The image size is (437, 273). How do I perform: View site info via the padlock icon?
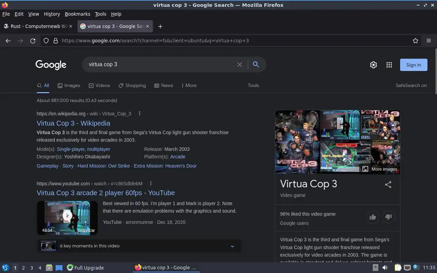coord(56,41)
